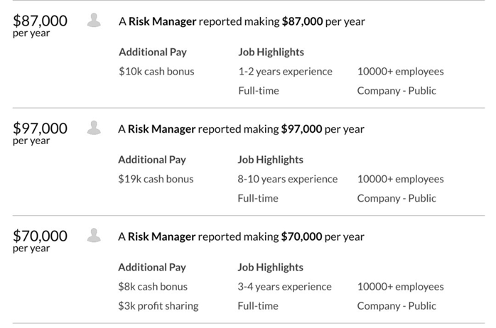Click the avatar icon beside the $70,000 entry
496x328 pixels.
click(x=93, y=235)
